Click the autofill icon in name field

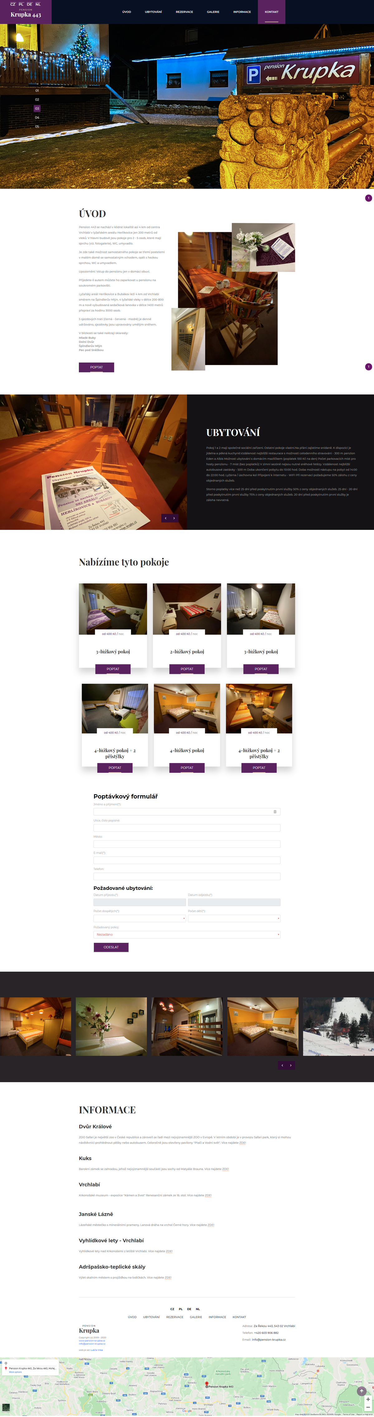coord(275,811)
